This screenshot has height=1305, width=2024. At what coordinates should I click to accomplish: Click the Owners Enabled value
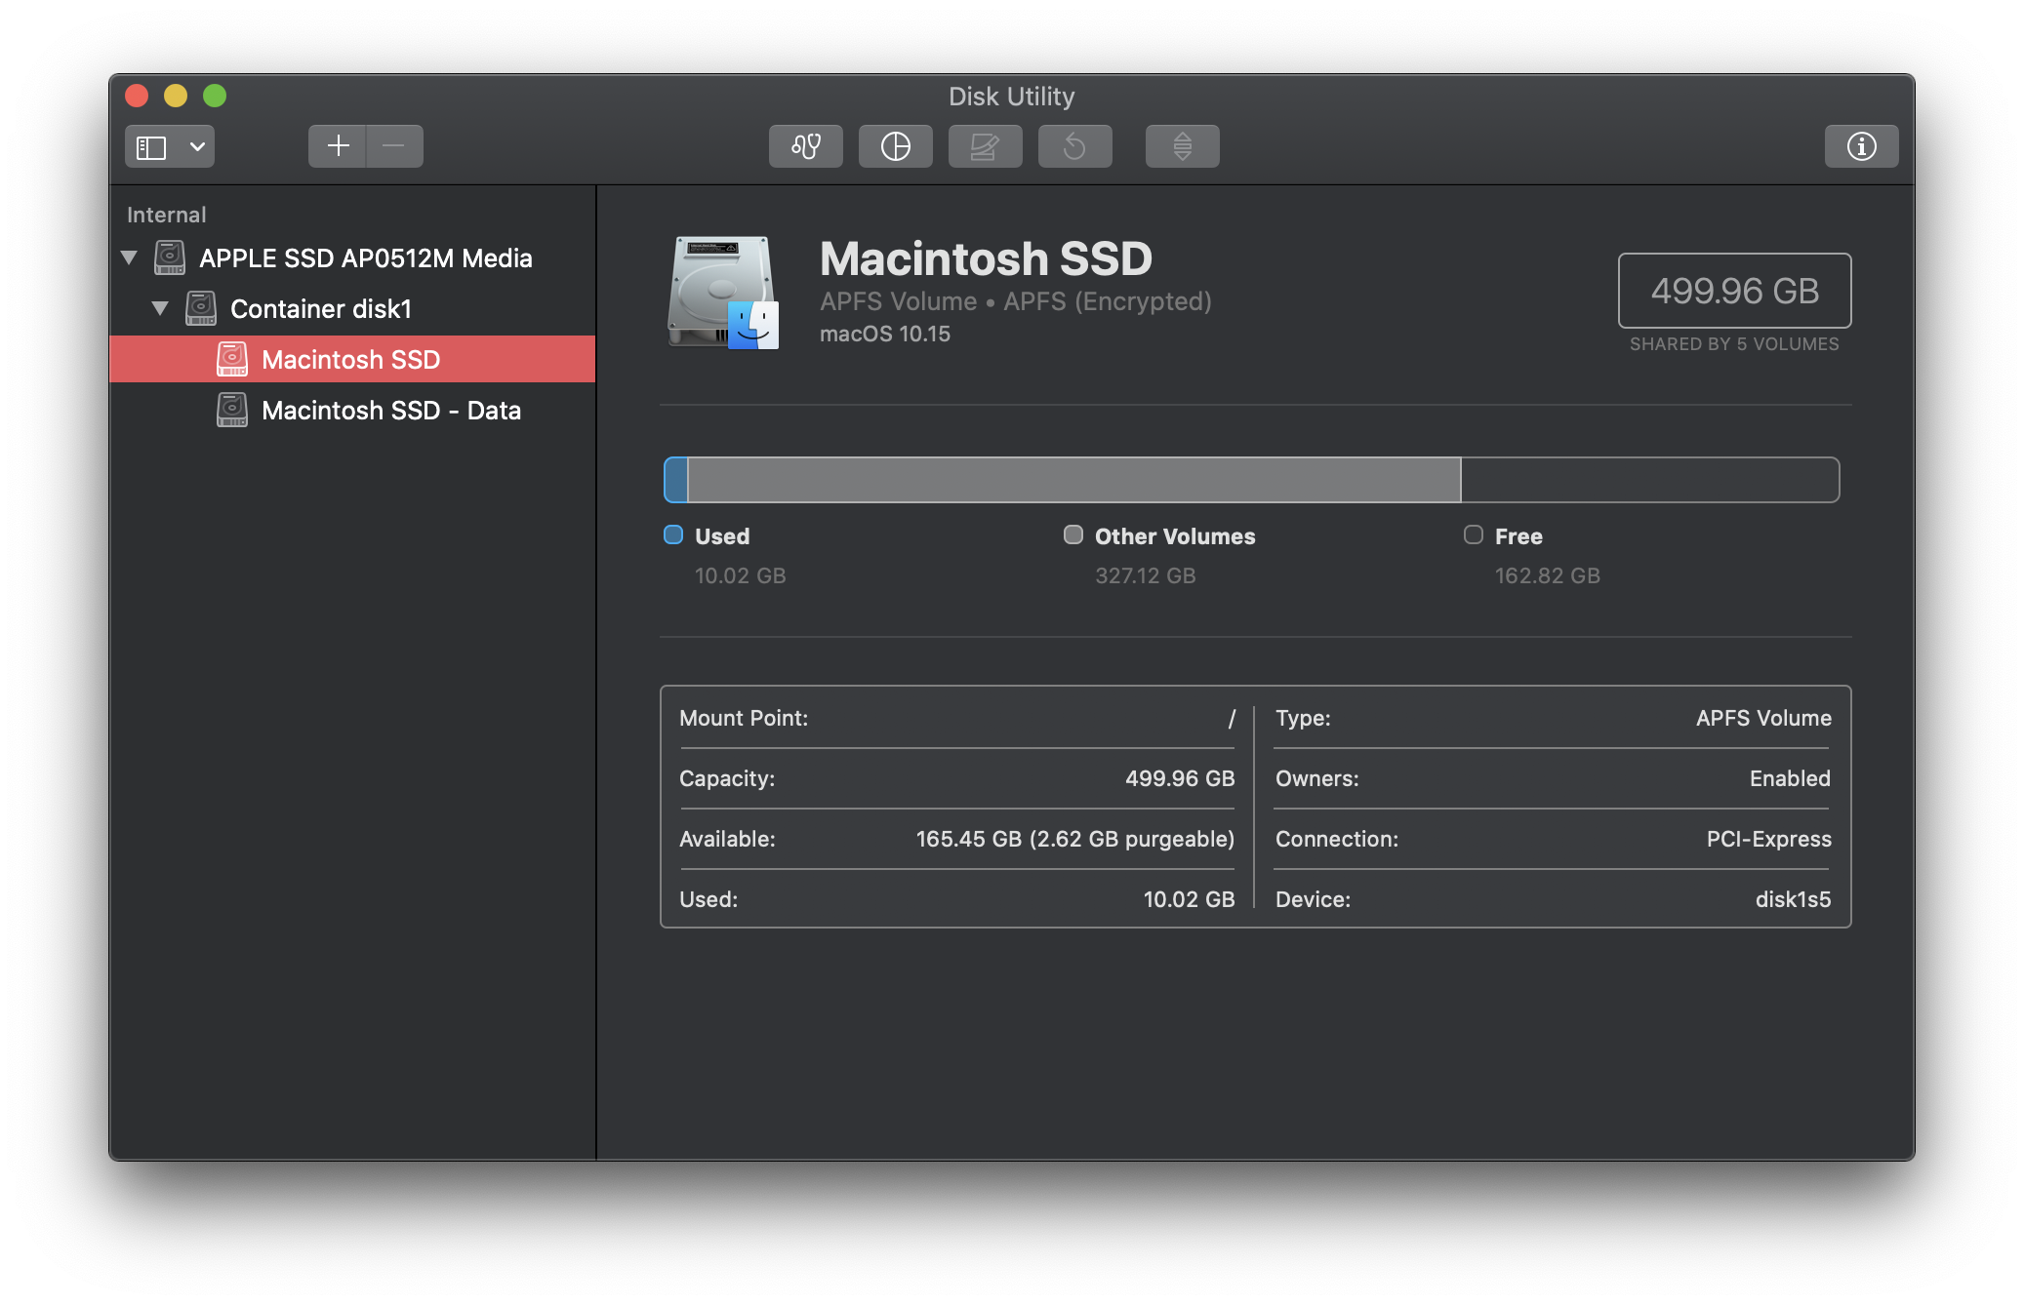(1790, 778)
